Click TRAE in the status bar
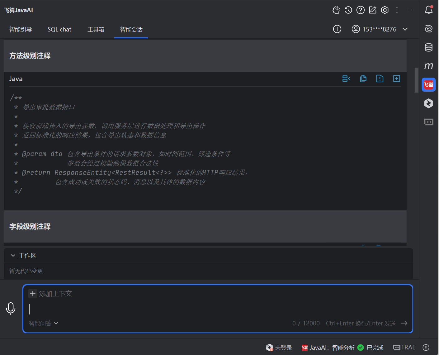 (x=404, y=348)
